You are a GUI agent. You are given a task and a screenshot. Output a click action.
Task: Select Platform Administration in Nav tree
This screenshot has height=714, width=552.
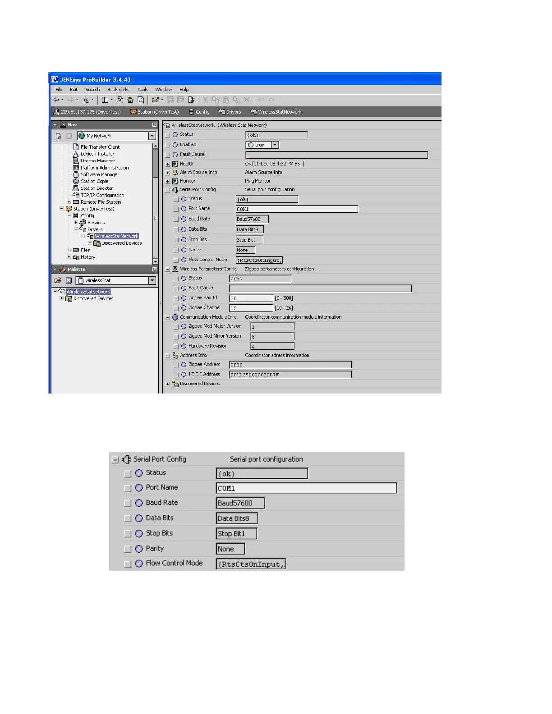point(105,168)
